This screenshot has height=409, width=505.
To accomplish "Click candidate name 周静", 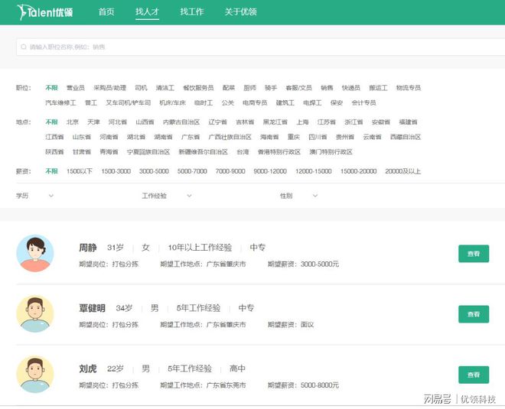I will pos(88,248).
